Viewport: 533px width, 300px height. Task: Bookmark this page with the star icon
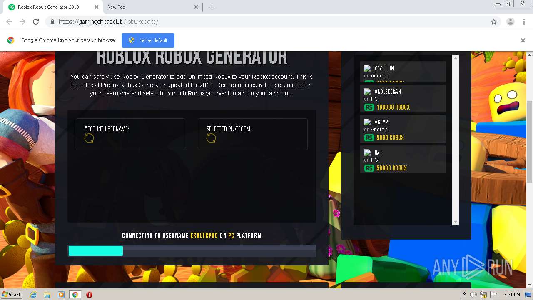494,22
